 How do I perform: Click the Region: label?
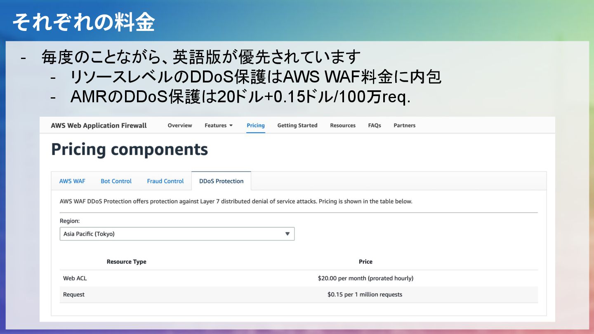(x=70, y=221)
